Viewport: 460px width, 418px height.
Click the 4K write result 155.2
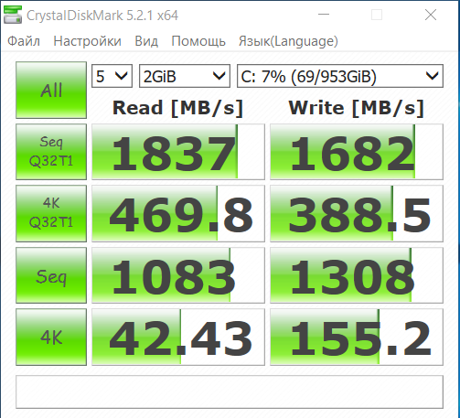357,337
